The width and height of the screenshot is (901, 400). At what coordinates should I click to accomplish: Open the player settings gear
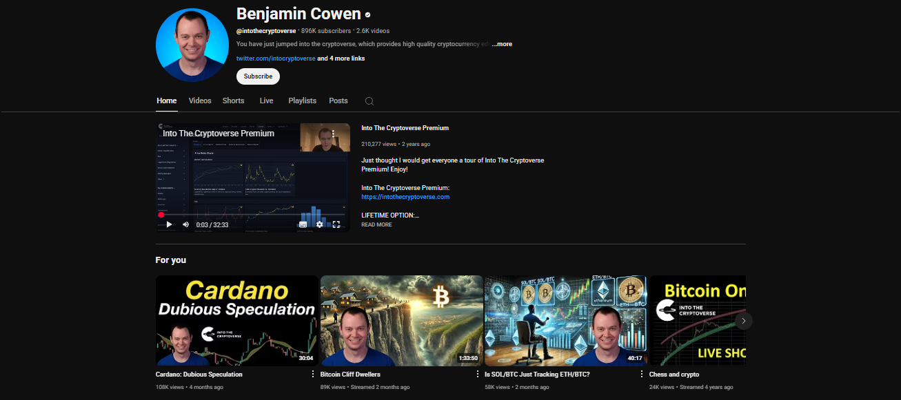point(319,224)
